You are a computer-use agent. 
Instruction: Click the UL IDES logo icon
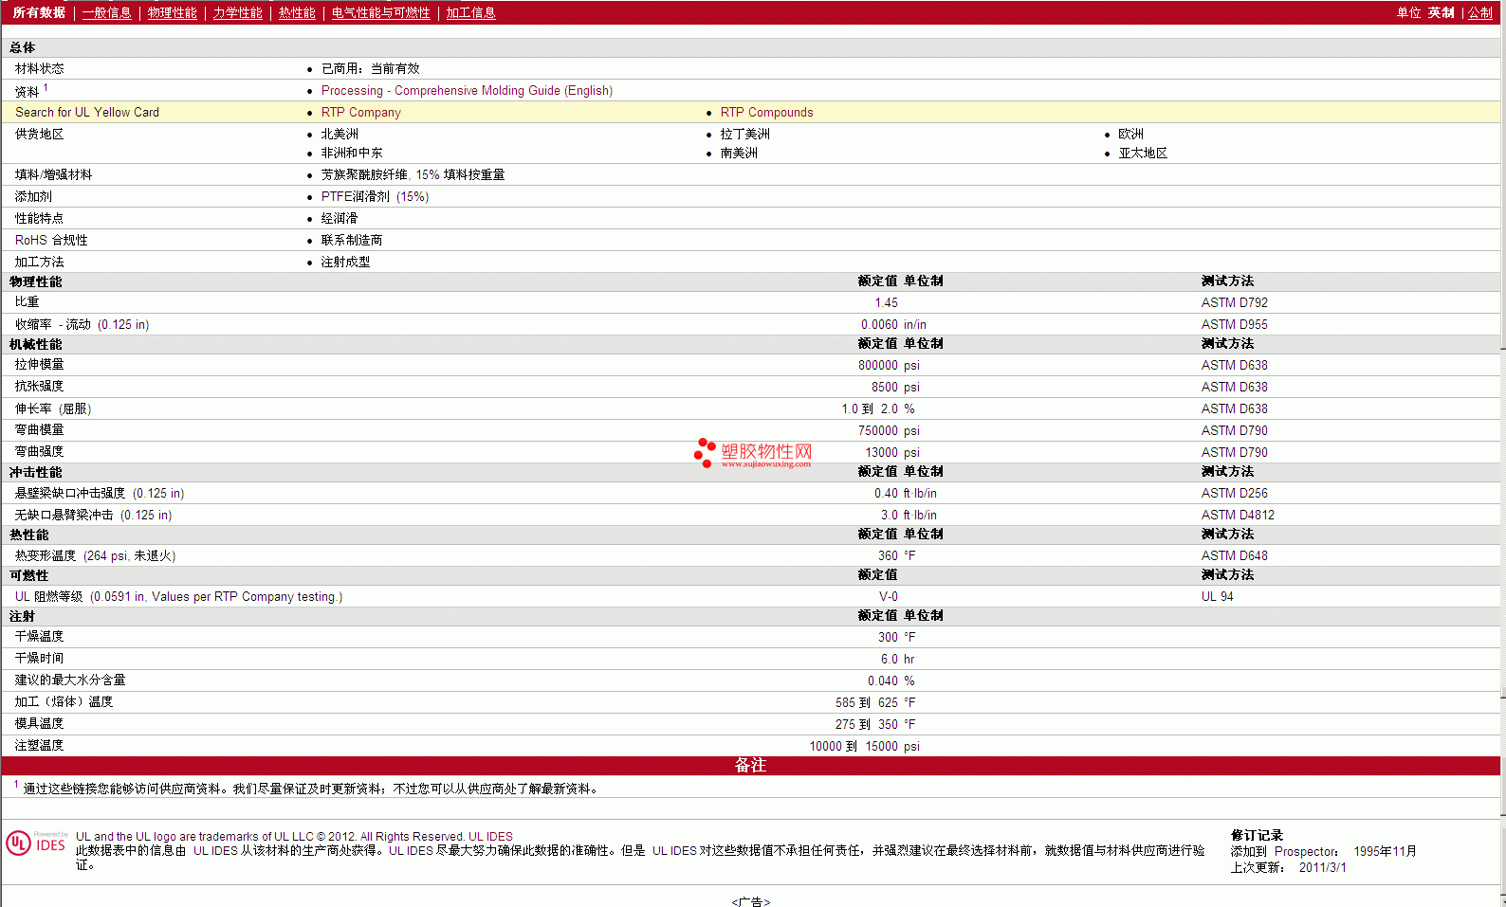36,844
